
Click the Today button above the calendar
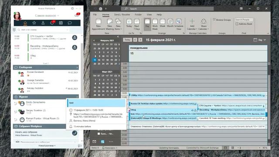[127, 40]
